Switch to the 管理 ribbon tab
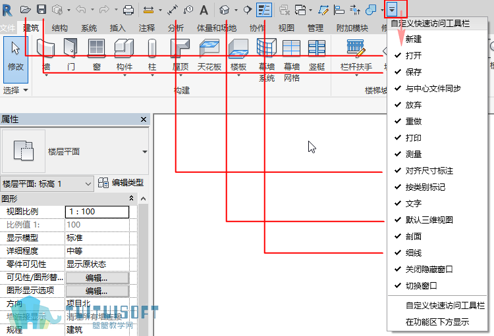This screenshot has height=336, width=494. pyautogui.click(x=316, y=28)
